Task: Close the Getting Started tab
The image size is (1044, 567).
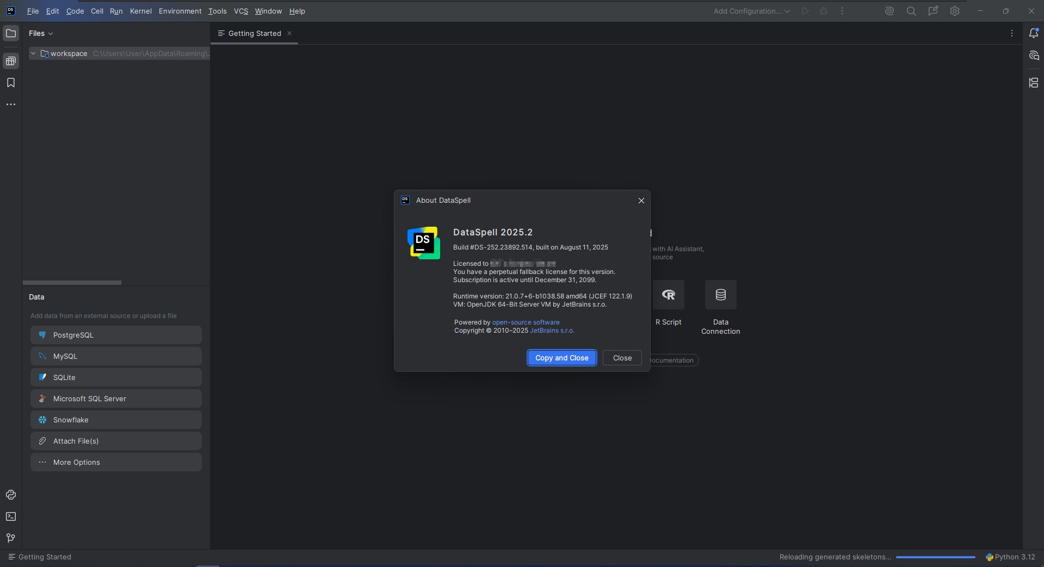Action: [x=289, y=33]
